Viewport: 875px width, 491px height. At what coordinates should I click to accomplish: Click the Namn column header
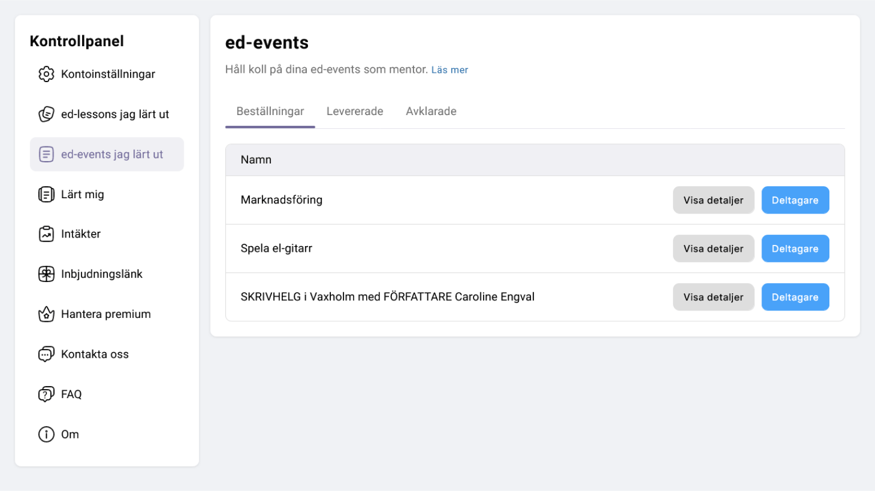[256, 159]
